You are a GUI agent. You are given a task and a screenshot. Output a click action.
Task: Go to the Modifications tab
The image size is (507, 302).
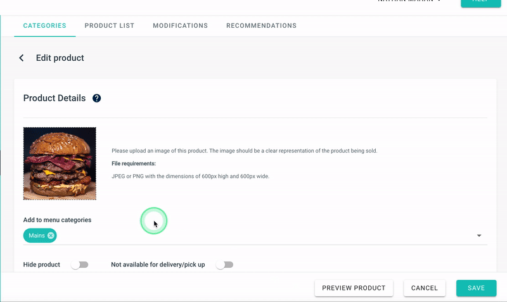(x=180, y=26)
